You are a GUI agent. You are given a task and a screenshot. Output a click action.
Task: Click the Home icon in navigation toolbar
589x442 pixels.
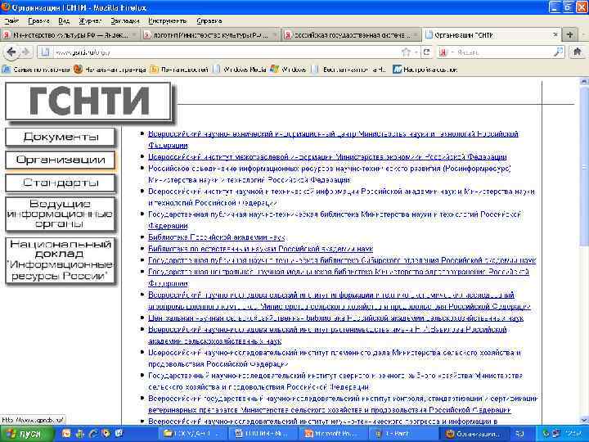click(578, 52)
